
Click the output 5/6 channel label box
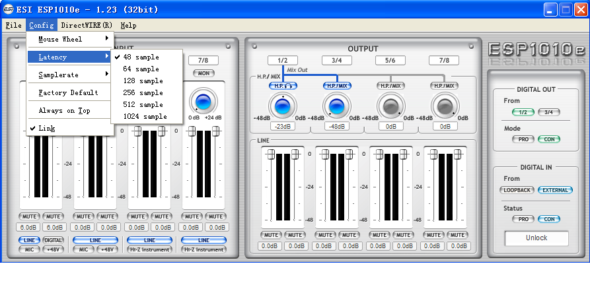point(390,60)
